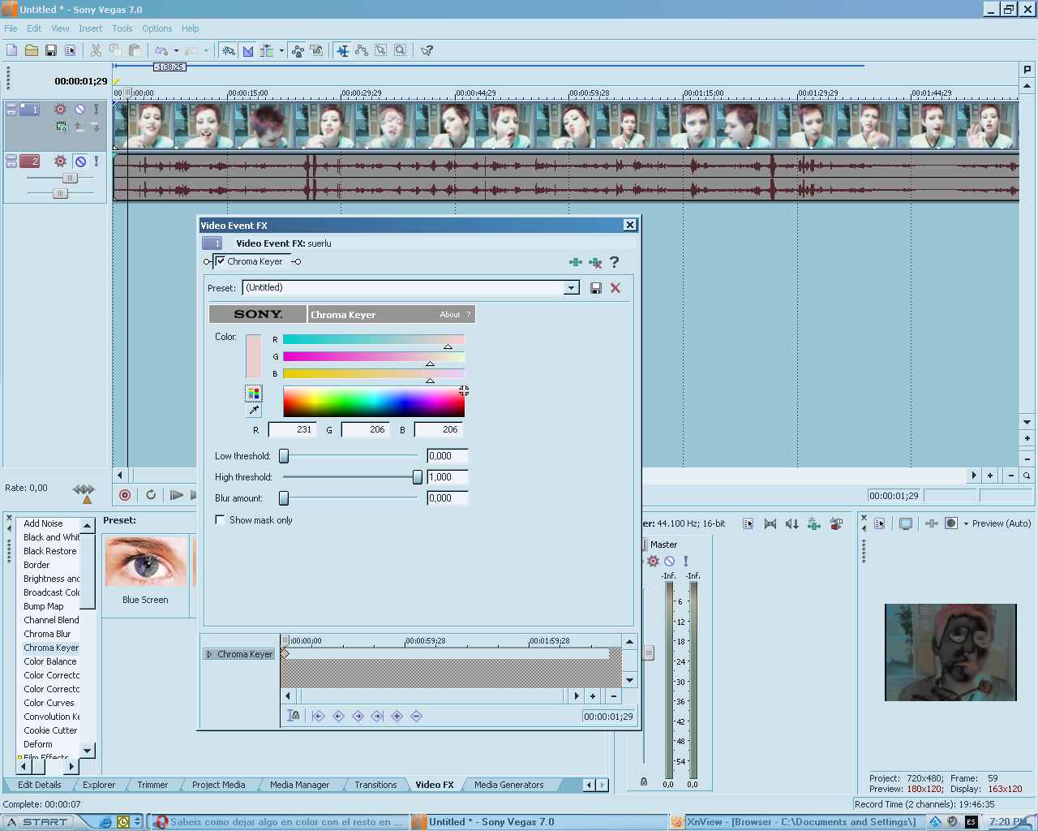Enable the Show mask only checkbox

220,519
